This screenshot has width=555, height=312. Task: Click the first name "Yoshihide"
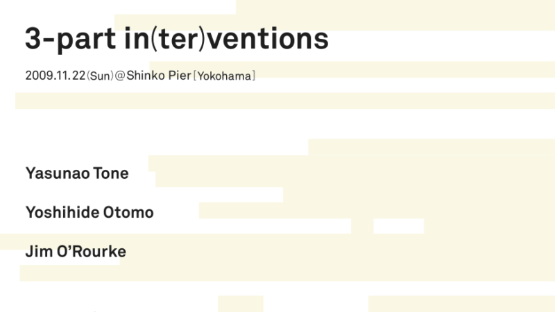62,212
